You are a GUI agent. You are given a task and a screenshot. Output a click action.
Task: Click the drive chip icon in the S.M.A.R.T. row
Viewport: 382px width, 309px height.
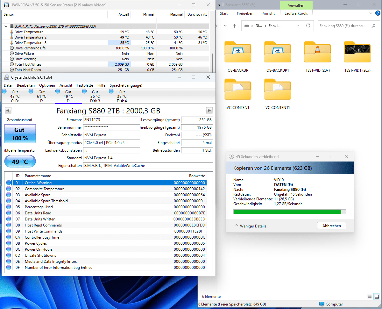(12, 26)
